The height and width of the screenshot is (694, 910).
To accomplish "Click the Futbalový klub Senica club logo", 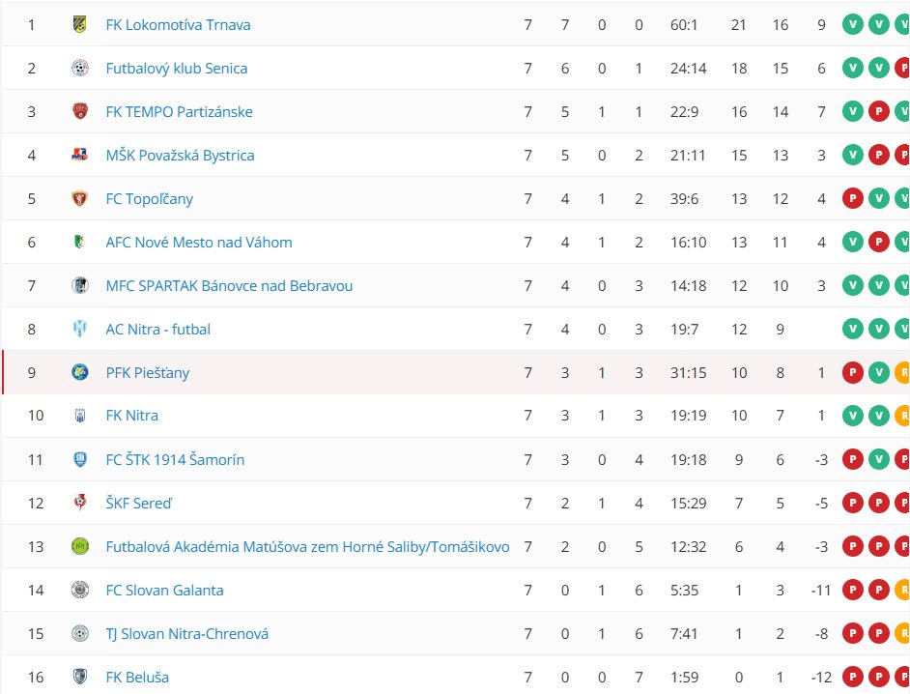I will [80, 68].
